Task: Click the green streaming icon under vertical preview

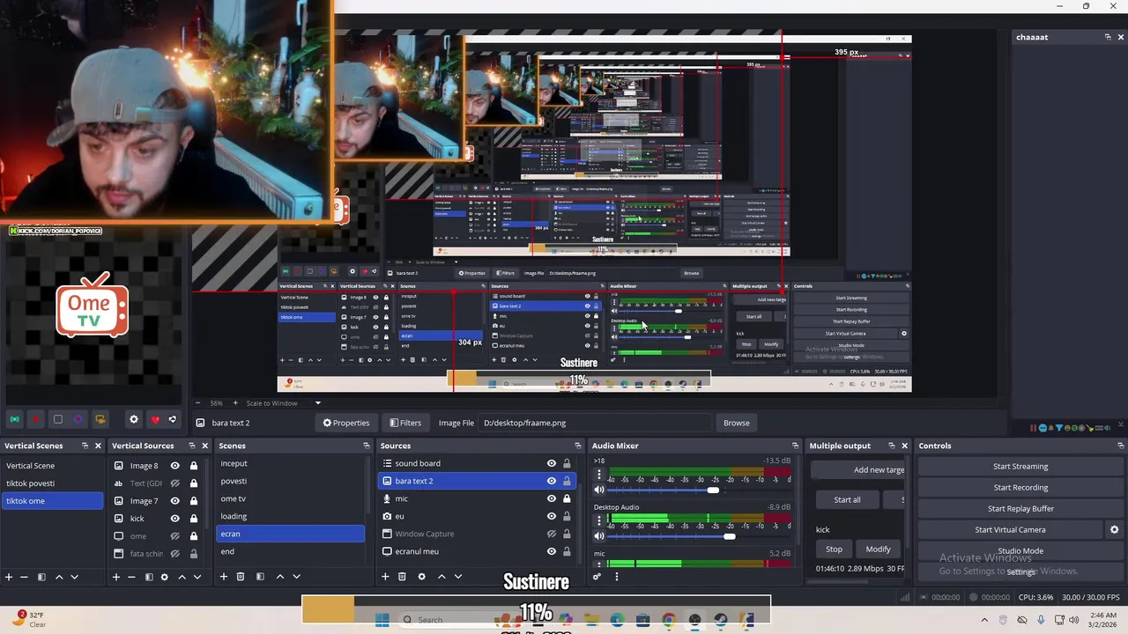Action: tap(15, 420)
